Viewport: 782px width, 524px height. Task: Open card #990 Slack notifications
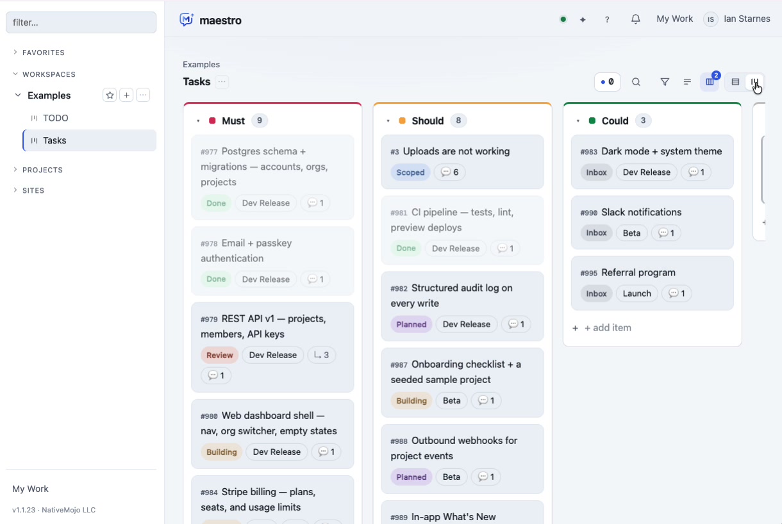click(x=652, y=222)
